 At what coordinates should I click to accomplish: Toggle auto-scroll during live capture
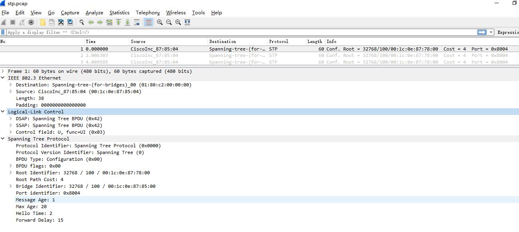click(137, 22)
